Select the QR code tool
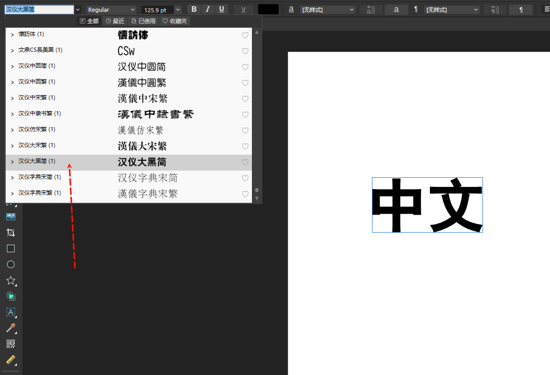The height and width of the screenshot is (375, 550). point(11,345)
